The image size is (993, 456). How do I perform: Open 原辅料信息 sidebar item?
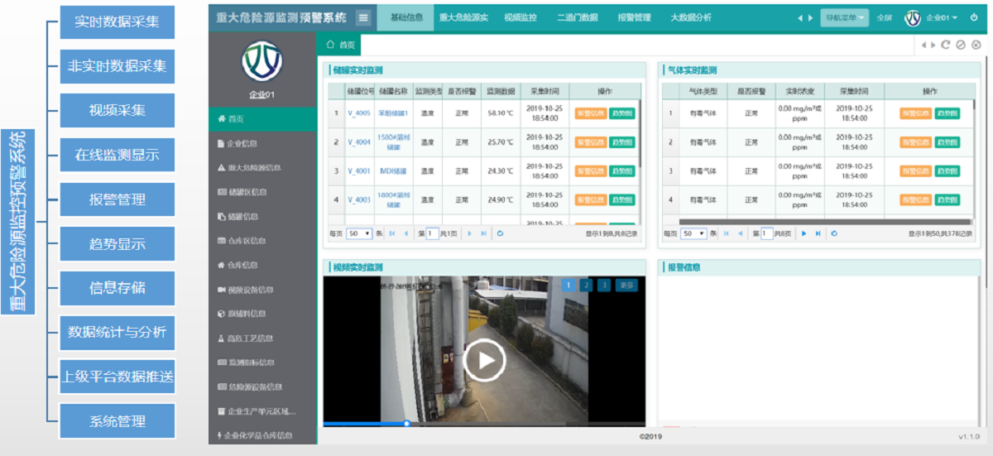pyautogui.click(x=262, y=314)
